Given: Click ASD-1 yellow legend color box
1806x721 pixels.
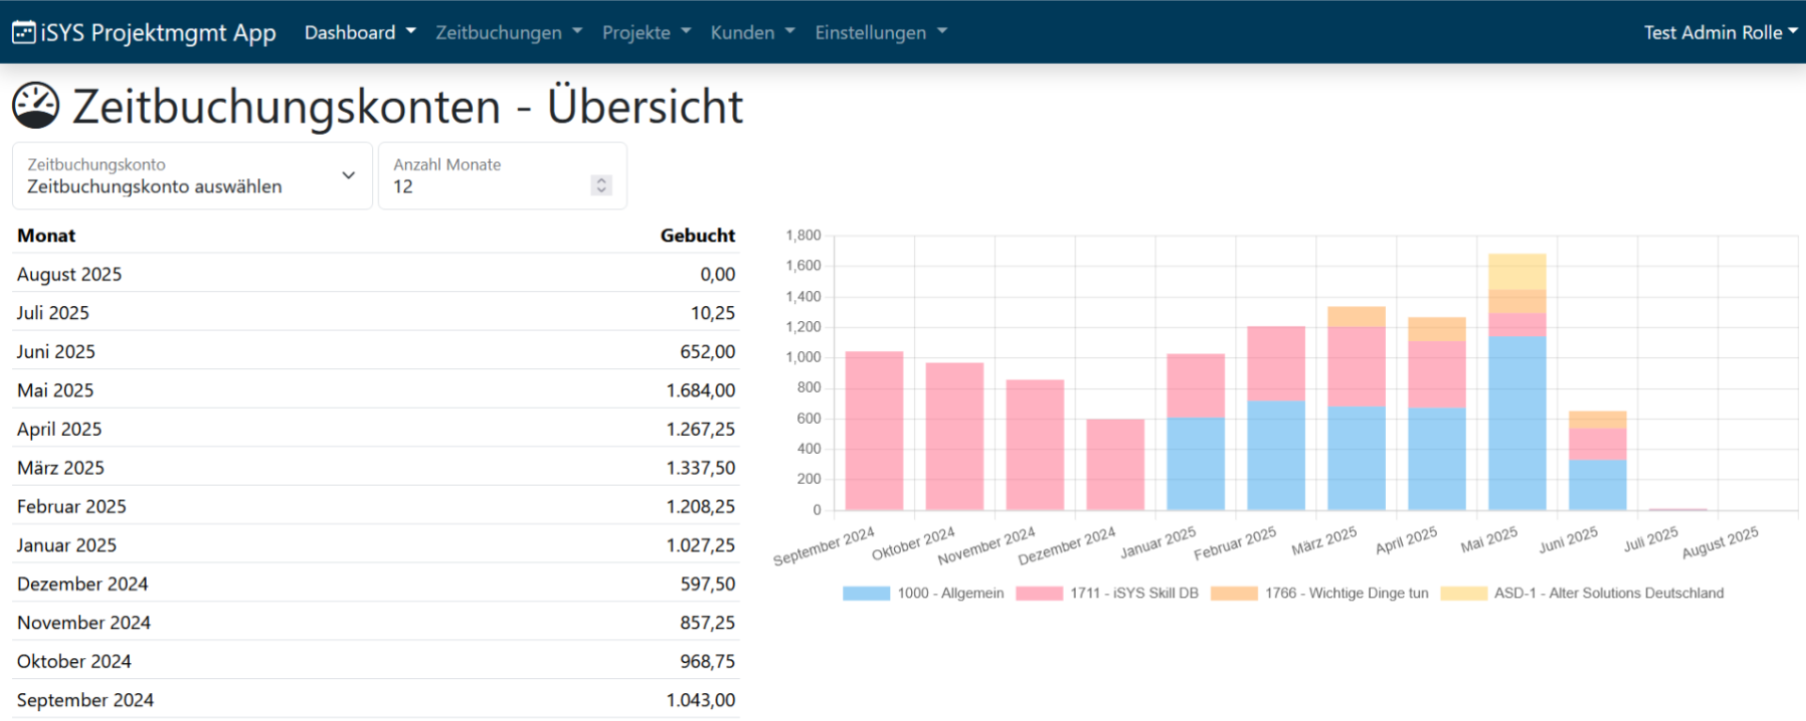Looking at the screenshot, I should pos(1464,593).
